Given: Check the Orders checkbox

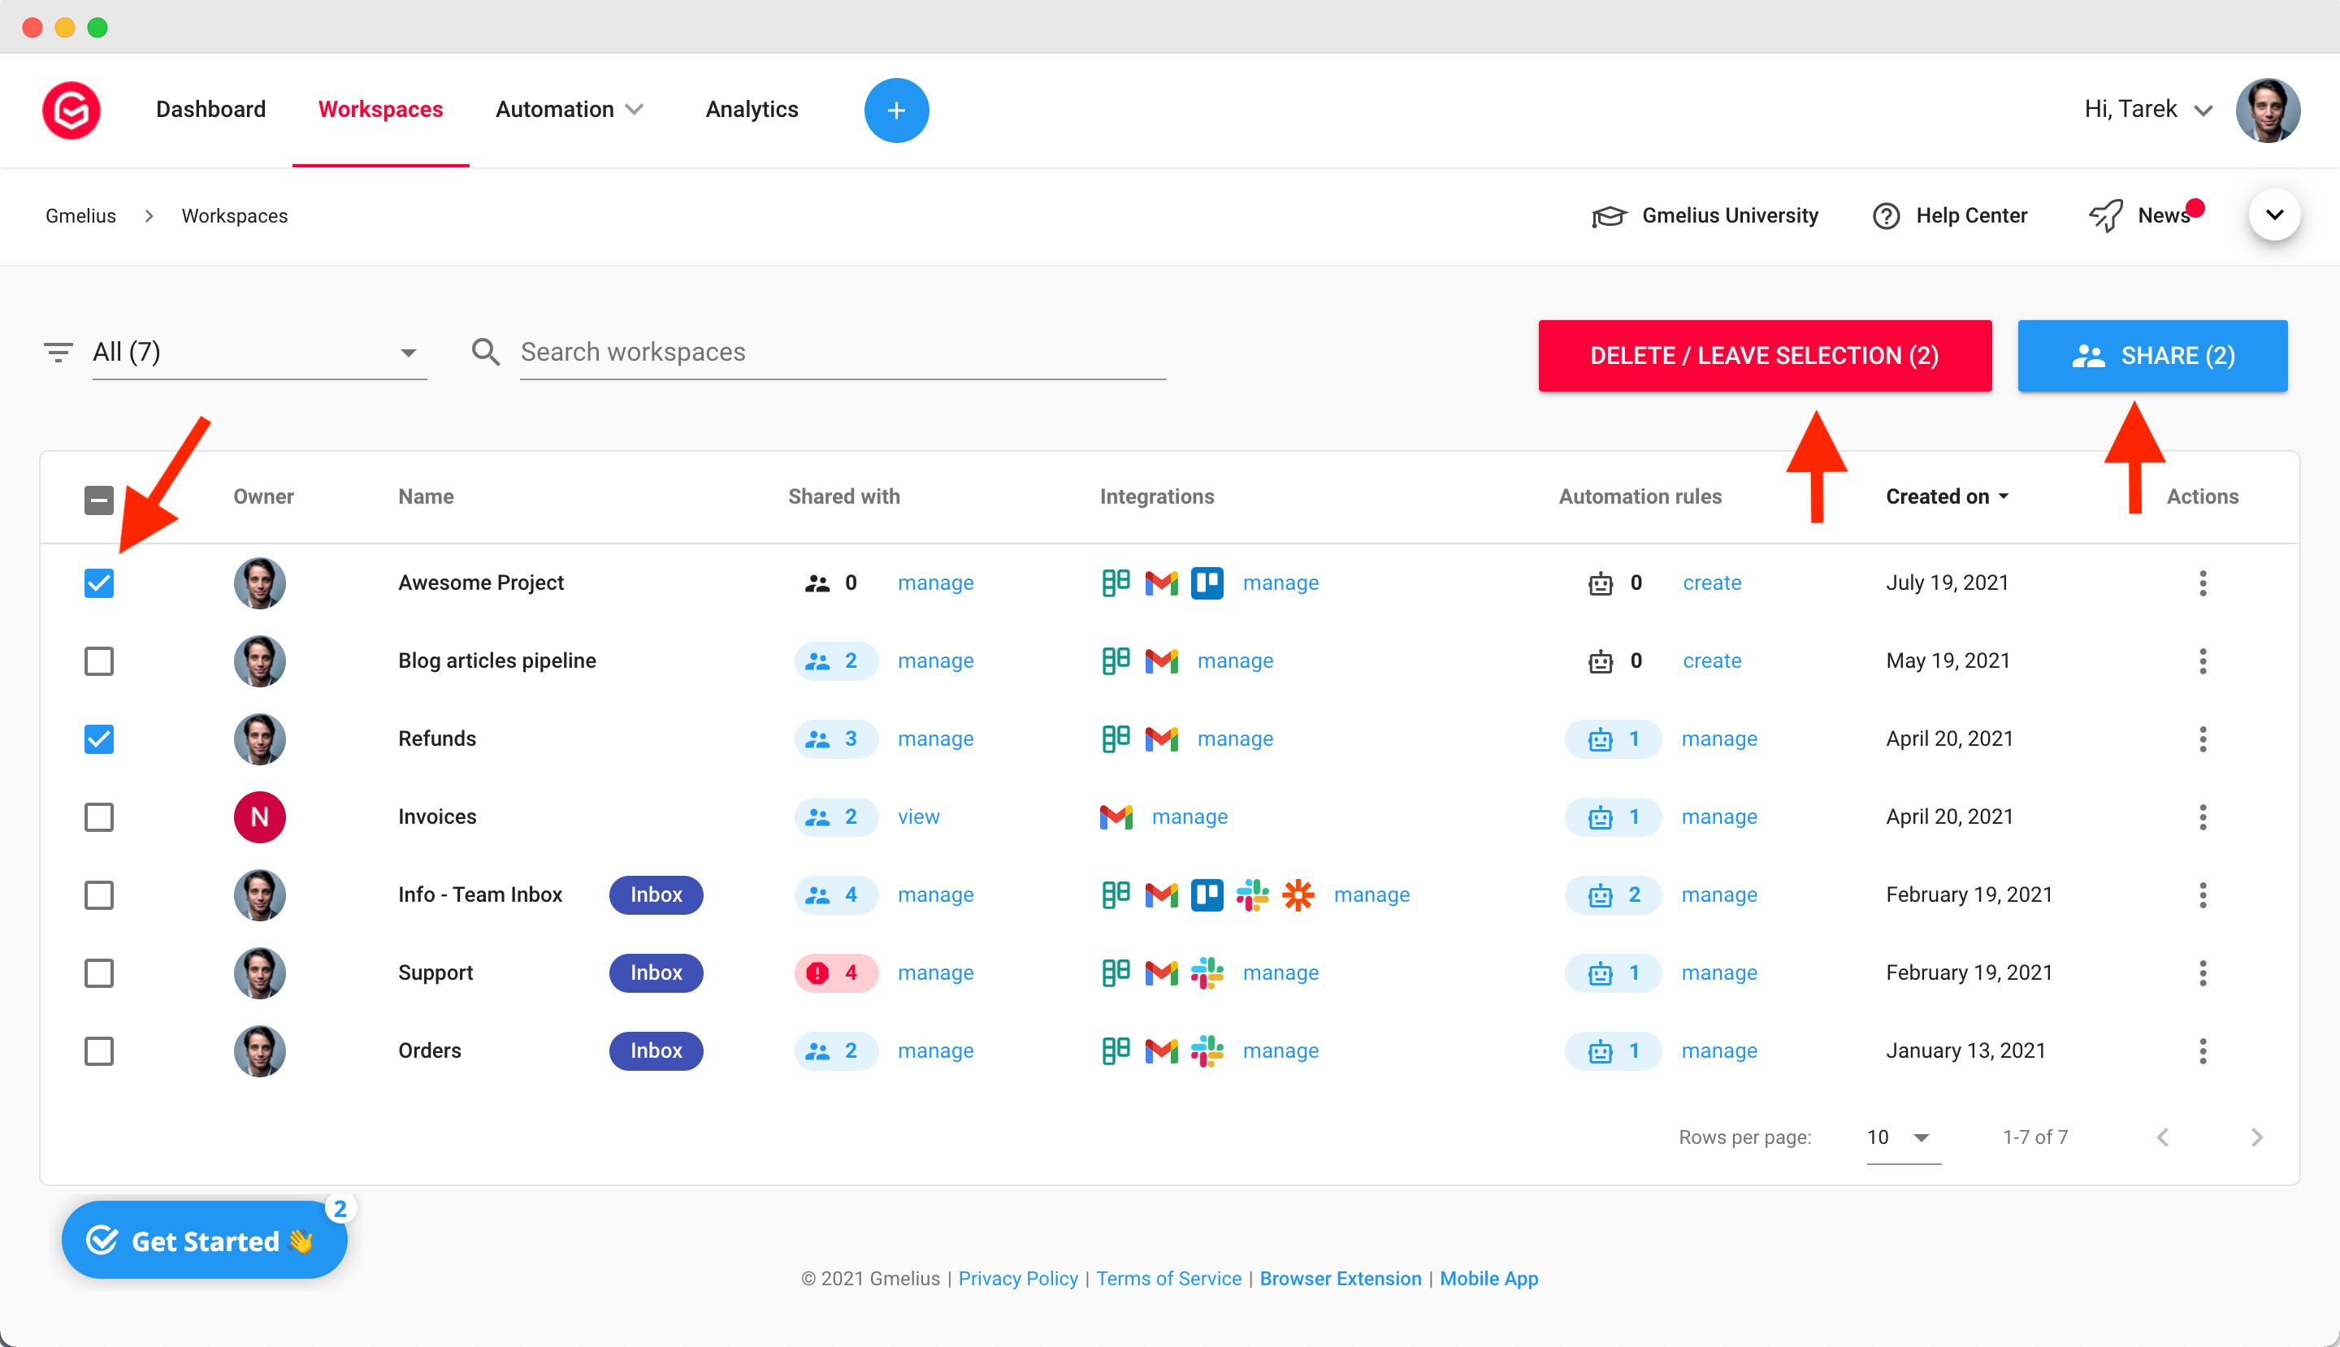Looking at the screenshot, I should tap(99, 1051).
